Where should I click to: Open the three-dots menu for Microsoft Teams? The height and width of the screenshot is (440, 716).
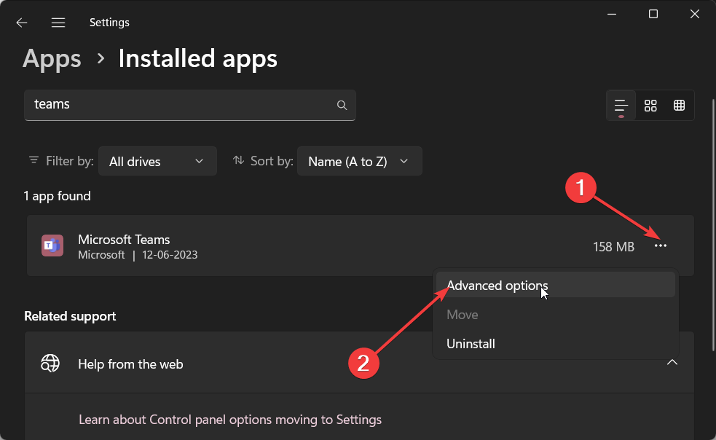[661, 245]
